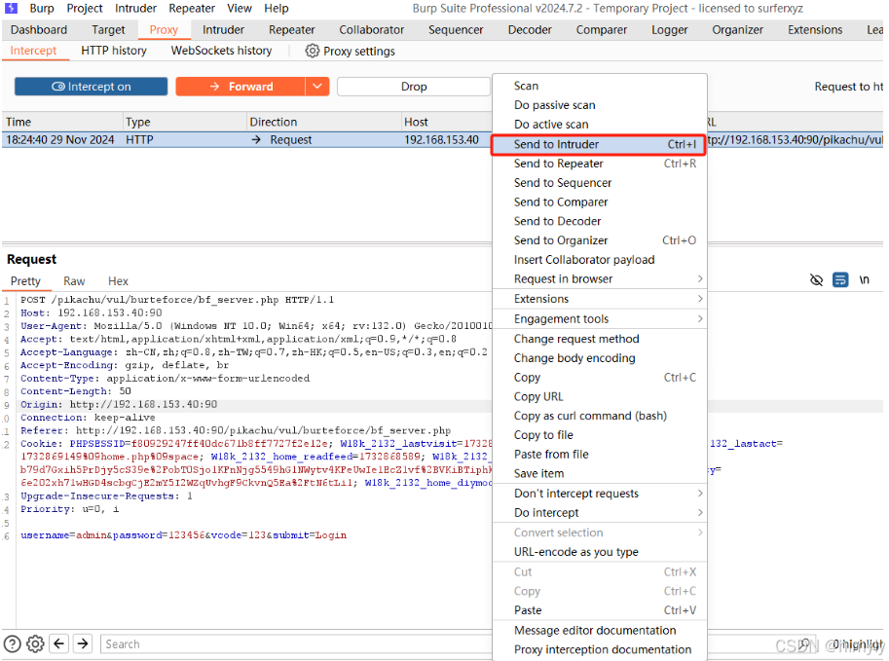Select Do active scan

coord(599,125)
